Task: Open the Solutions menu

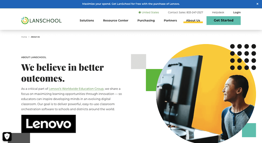Action: [87, 20]
